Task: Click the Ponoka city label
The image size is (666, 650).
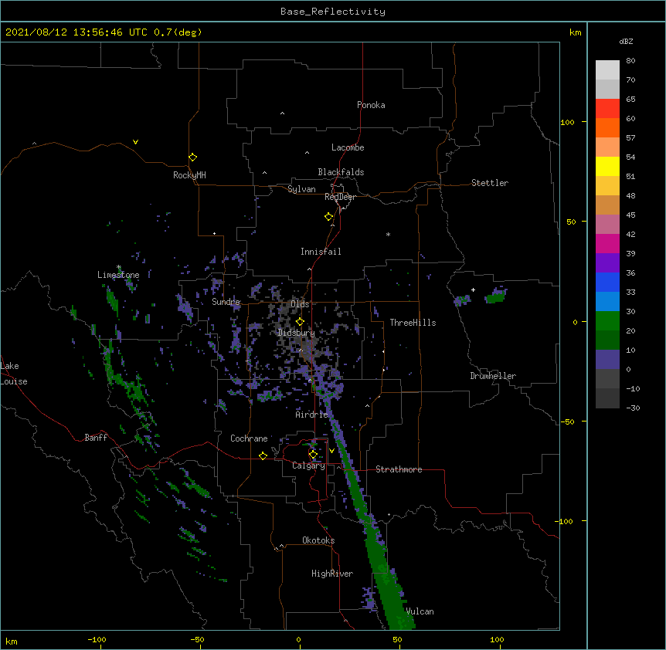Action: (371, 105)
